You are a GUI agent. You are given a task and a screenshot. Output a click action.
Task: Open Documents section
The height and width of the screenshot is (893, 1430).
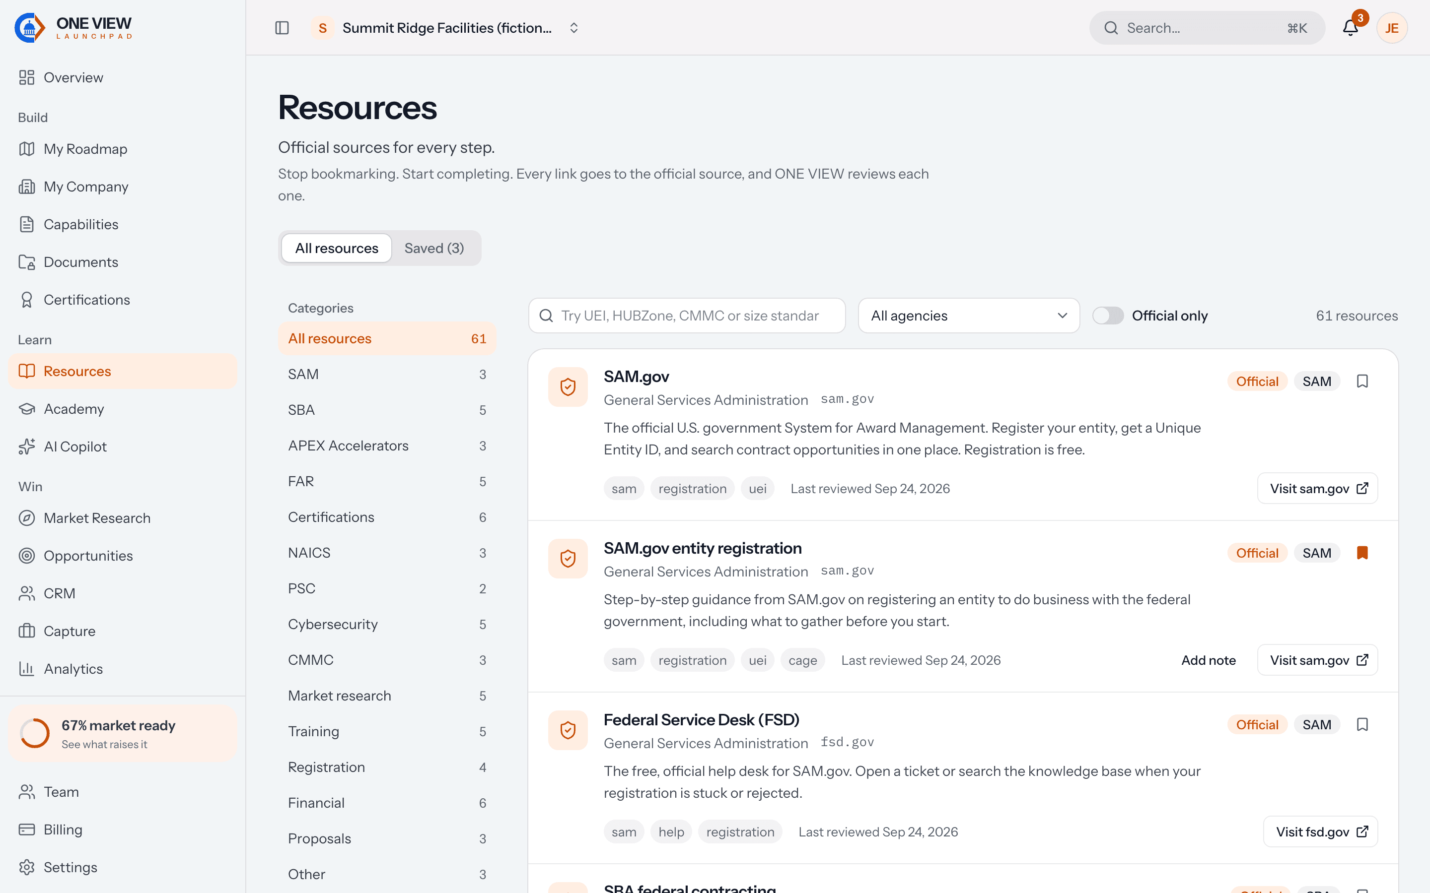click(122, 262)
